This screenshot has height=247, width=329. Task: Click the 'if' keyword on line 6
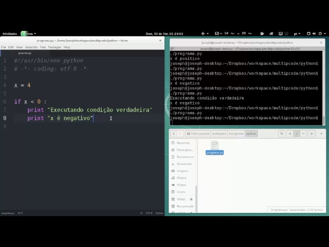(x=17, y=102)
